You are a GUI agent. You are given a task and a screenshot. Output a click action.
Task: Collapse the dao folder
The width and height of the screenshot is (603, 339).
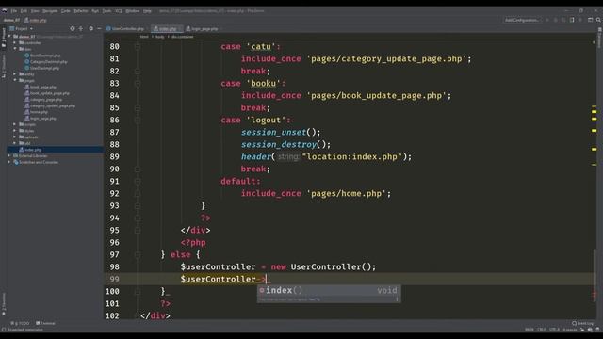[x=15, y=49]
